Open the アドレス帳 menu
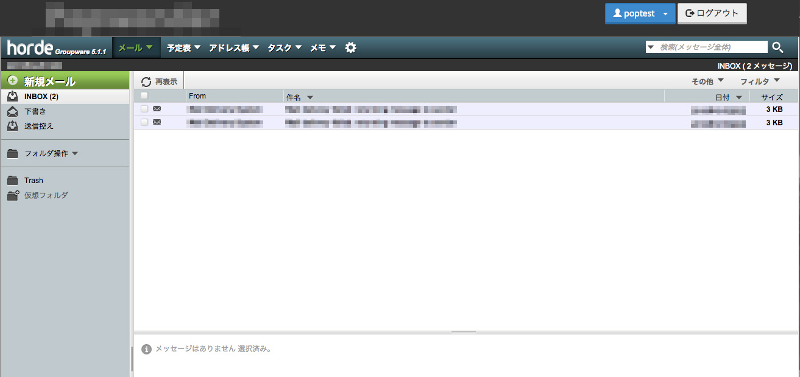 pyautogui.click(x=234, y=47)
